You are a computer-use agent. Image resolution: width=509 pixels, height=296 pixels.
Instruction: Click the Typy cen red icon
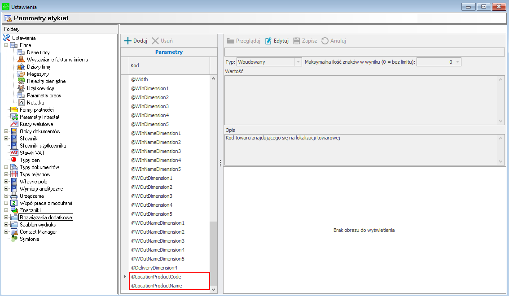[x=14, y=160]
